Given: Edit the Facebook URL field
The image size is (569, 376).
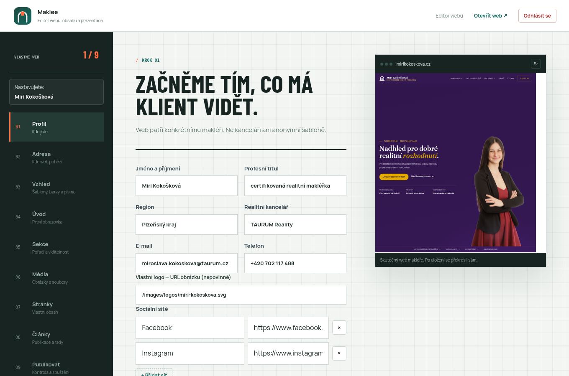Looking at the screenshot, I should (288, 328).
